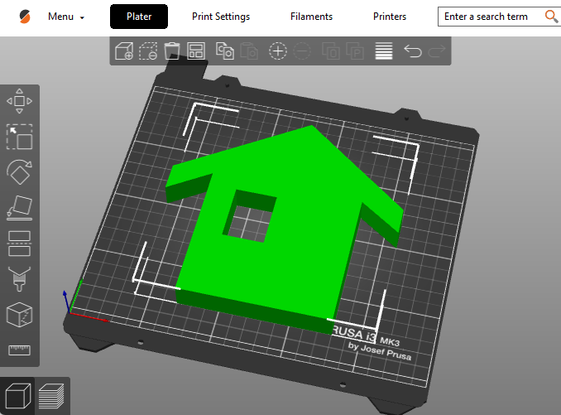Click the Split to parts icon
561x415 pixels.
355,51
